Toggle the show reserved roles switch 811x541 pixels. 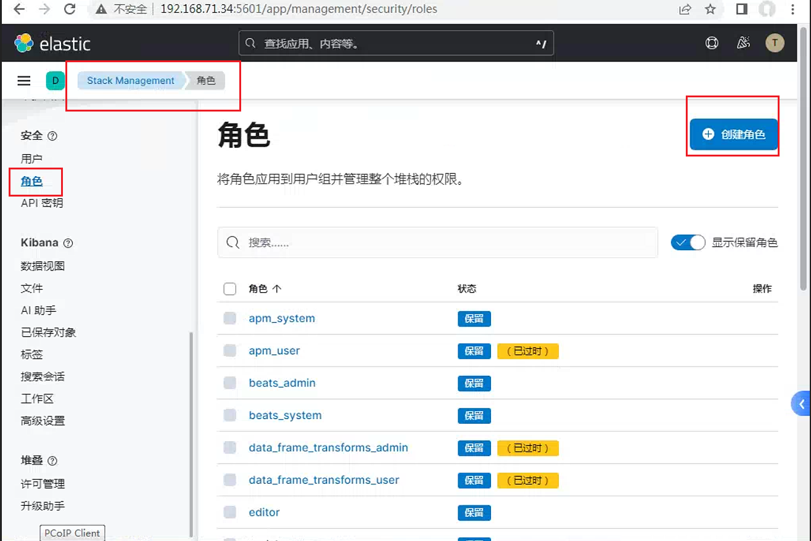point(688,242)
